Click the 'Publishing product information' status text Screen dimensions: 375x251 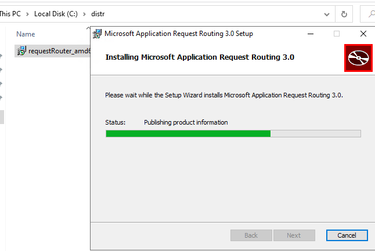186,122
